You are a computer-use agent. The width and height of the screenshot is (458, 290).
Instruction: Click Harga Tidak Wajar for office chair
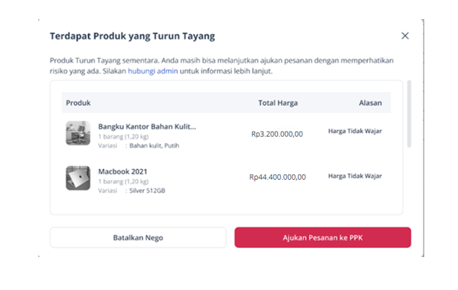point(355,131)
